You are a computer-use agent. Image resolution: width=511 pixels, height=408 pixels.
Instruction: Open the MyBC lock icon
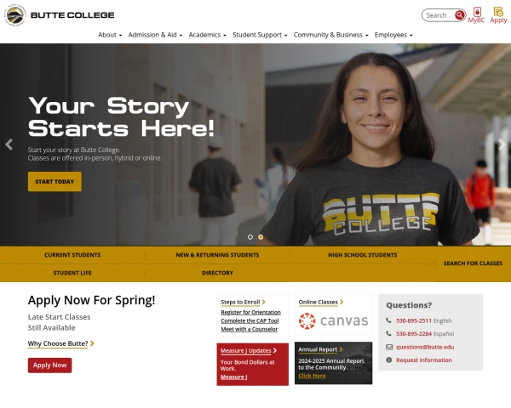click(477, 12)
